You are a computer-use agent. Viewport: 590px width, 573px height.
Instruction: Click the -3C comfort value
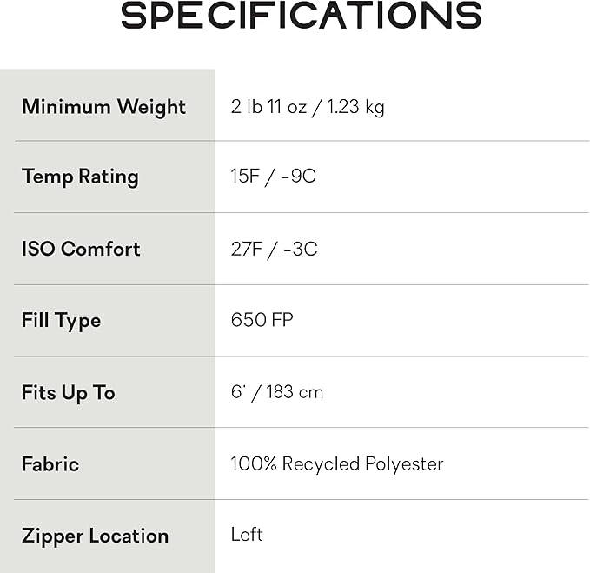(299, 249)
